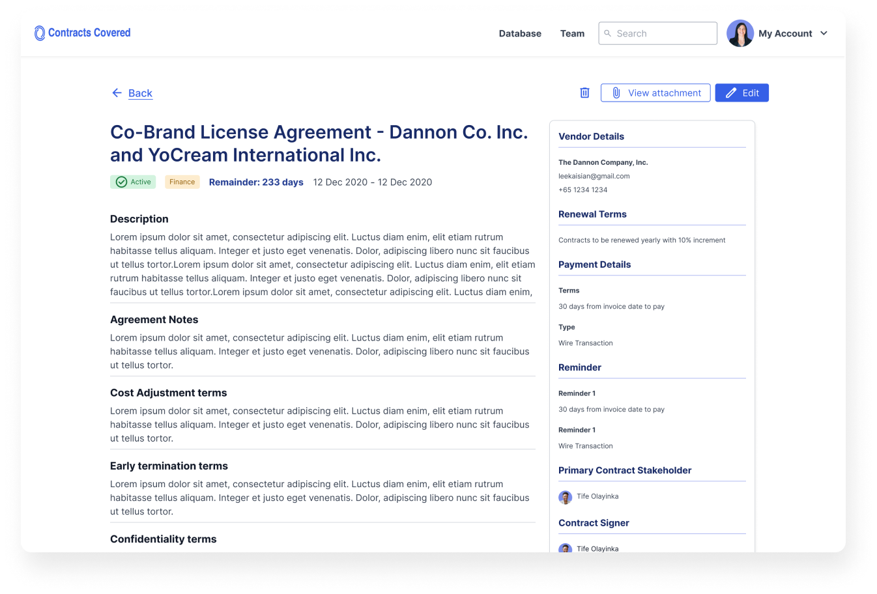Viewport: 877px width, 594px height.
Task: Click the Agreement Notes heading
Action: (x=154, y=320)
